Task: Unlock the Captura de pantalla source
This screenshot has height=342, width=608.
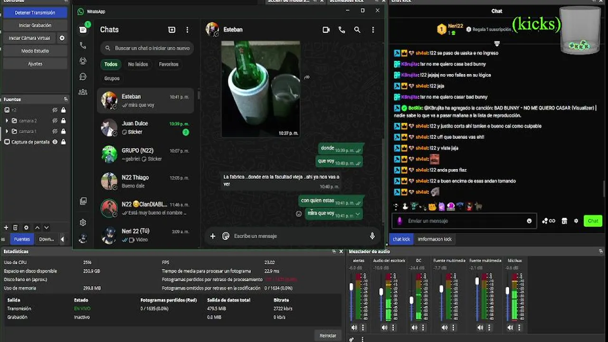Action: coord(63,142)
